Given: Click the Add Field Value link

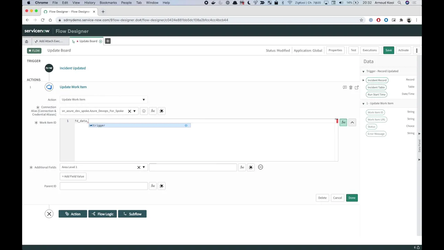Looking at the screenshot, I should pyautogui.click(x=73, y=176).
